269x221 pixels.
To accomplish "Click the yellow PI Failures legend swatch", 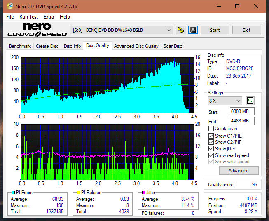I will [x=78, y=193].
